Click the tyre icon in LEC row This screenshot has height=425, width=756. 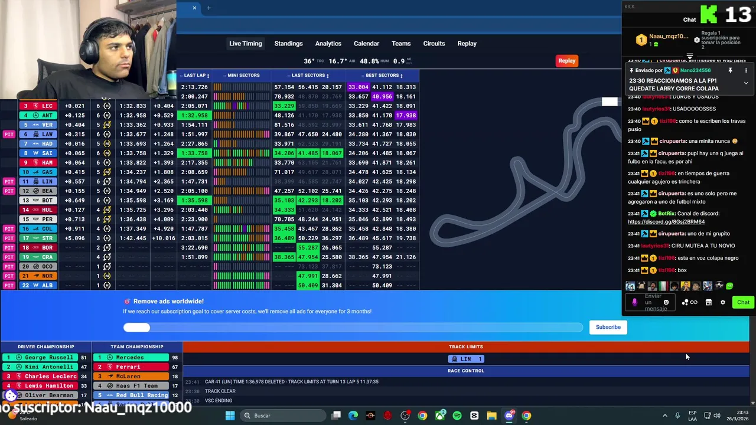[107, 106]
